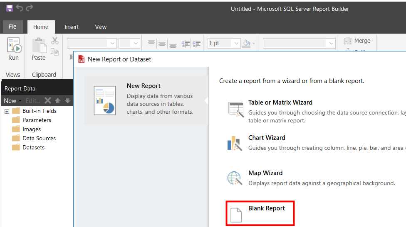The width and height of the screenshot is (406, 227).
Task: Open the New dropdown in Report Data
Action: (x=12, y=101)
